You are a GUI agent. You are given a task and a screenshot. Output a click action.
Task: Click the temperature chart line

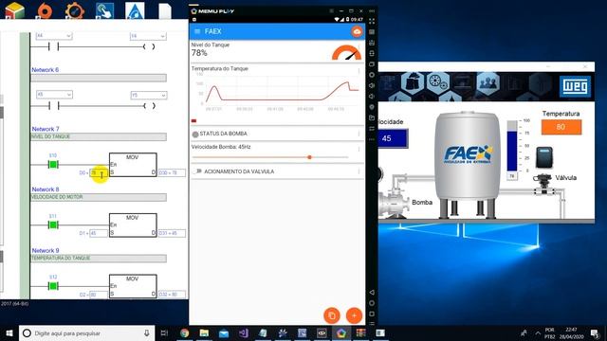point(283,93)
